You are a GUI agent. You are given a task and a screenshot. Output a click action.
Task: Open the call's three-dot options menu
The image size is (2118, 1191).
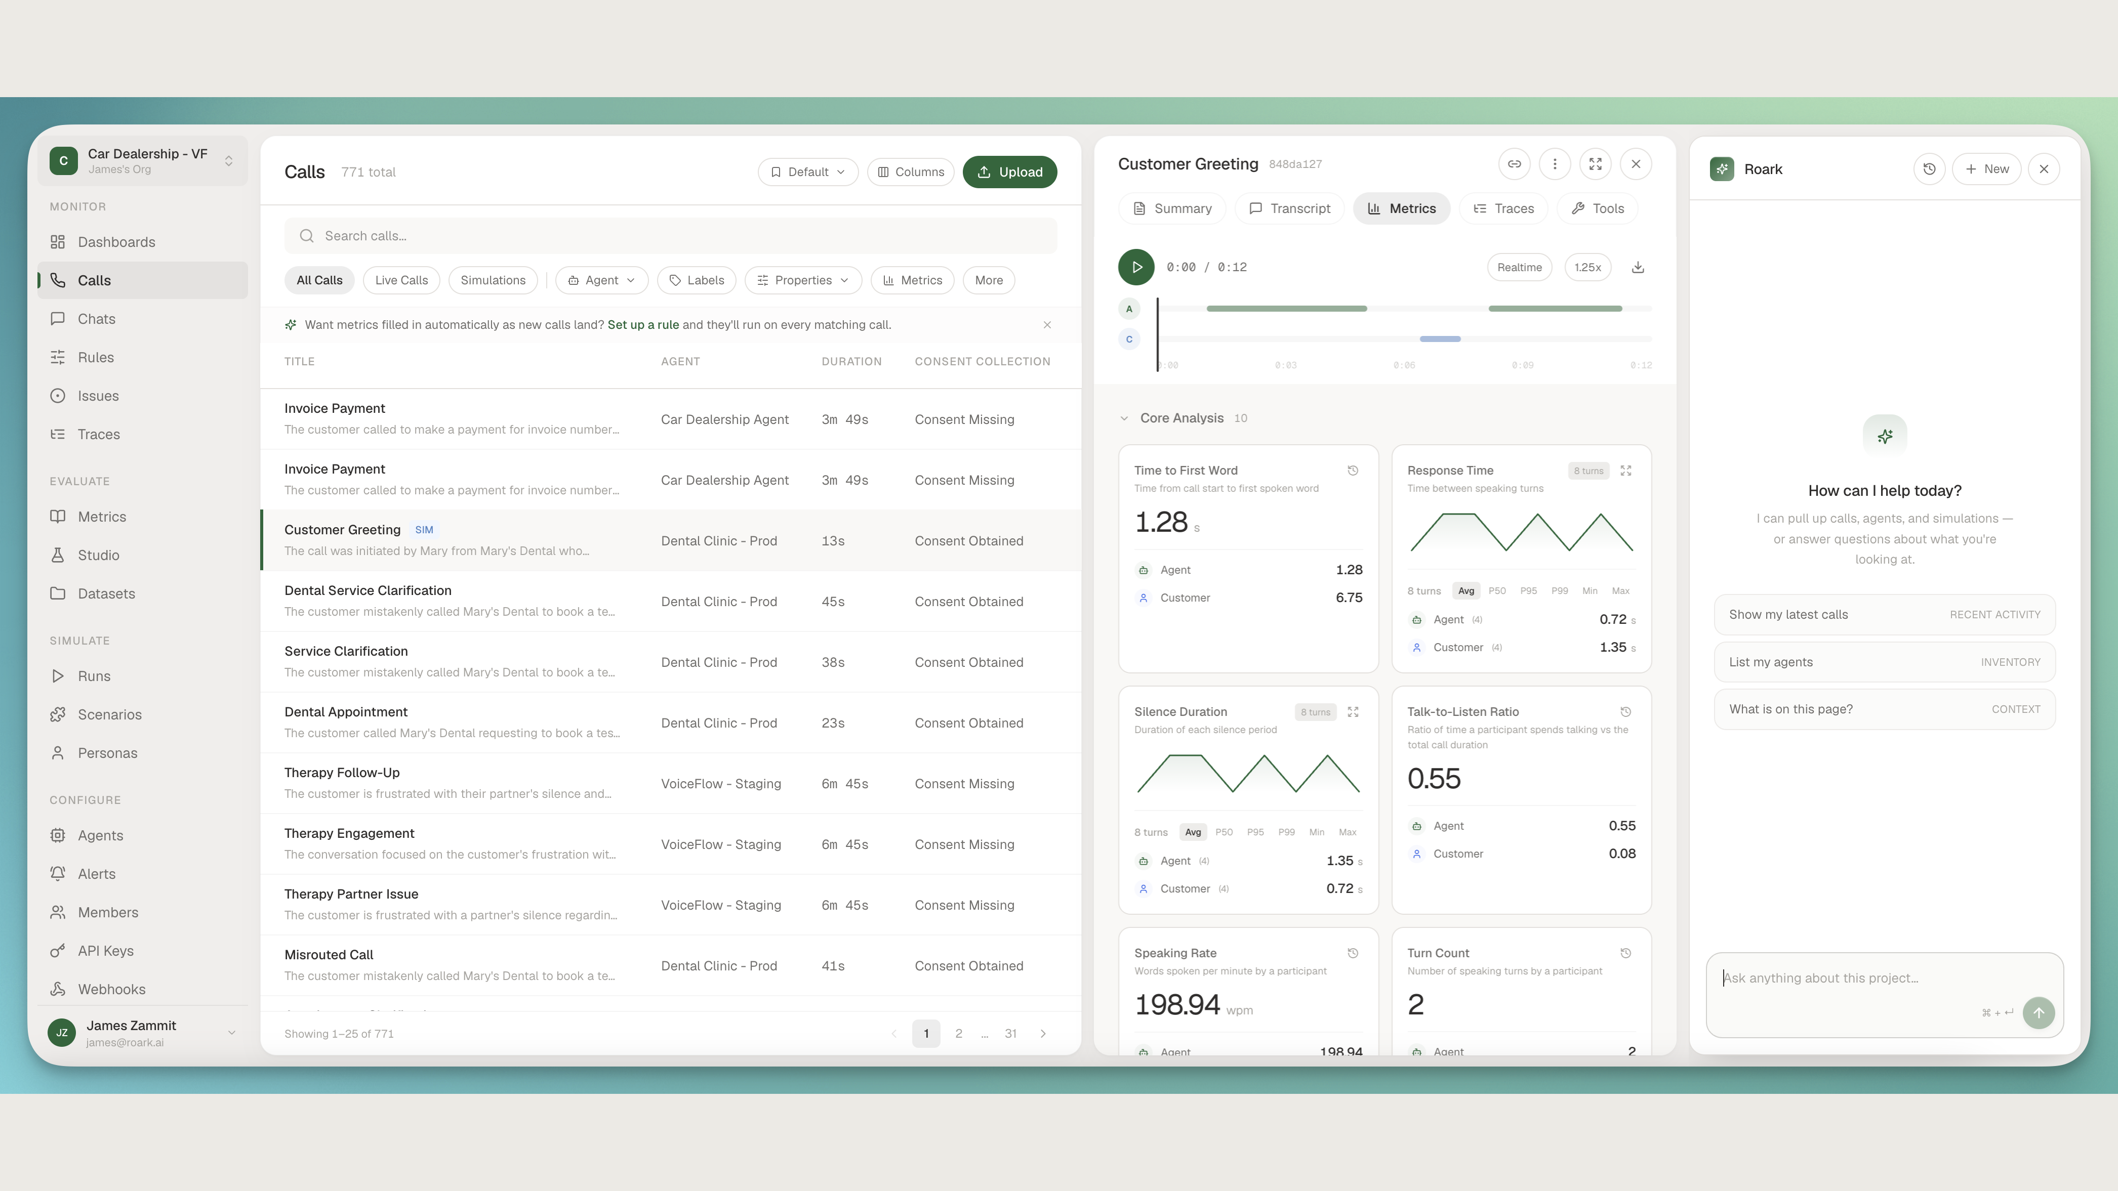[1555, 163]
